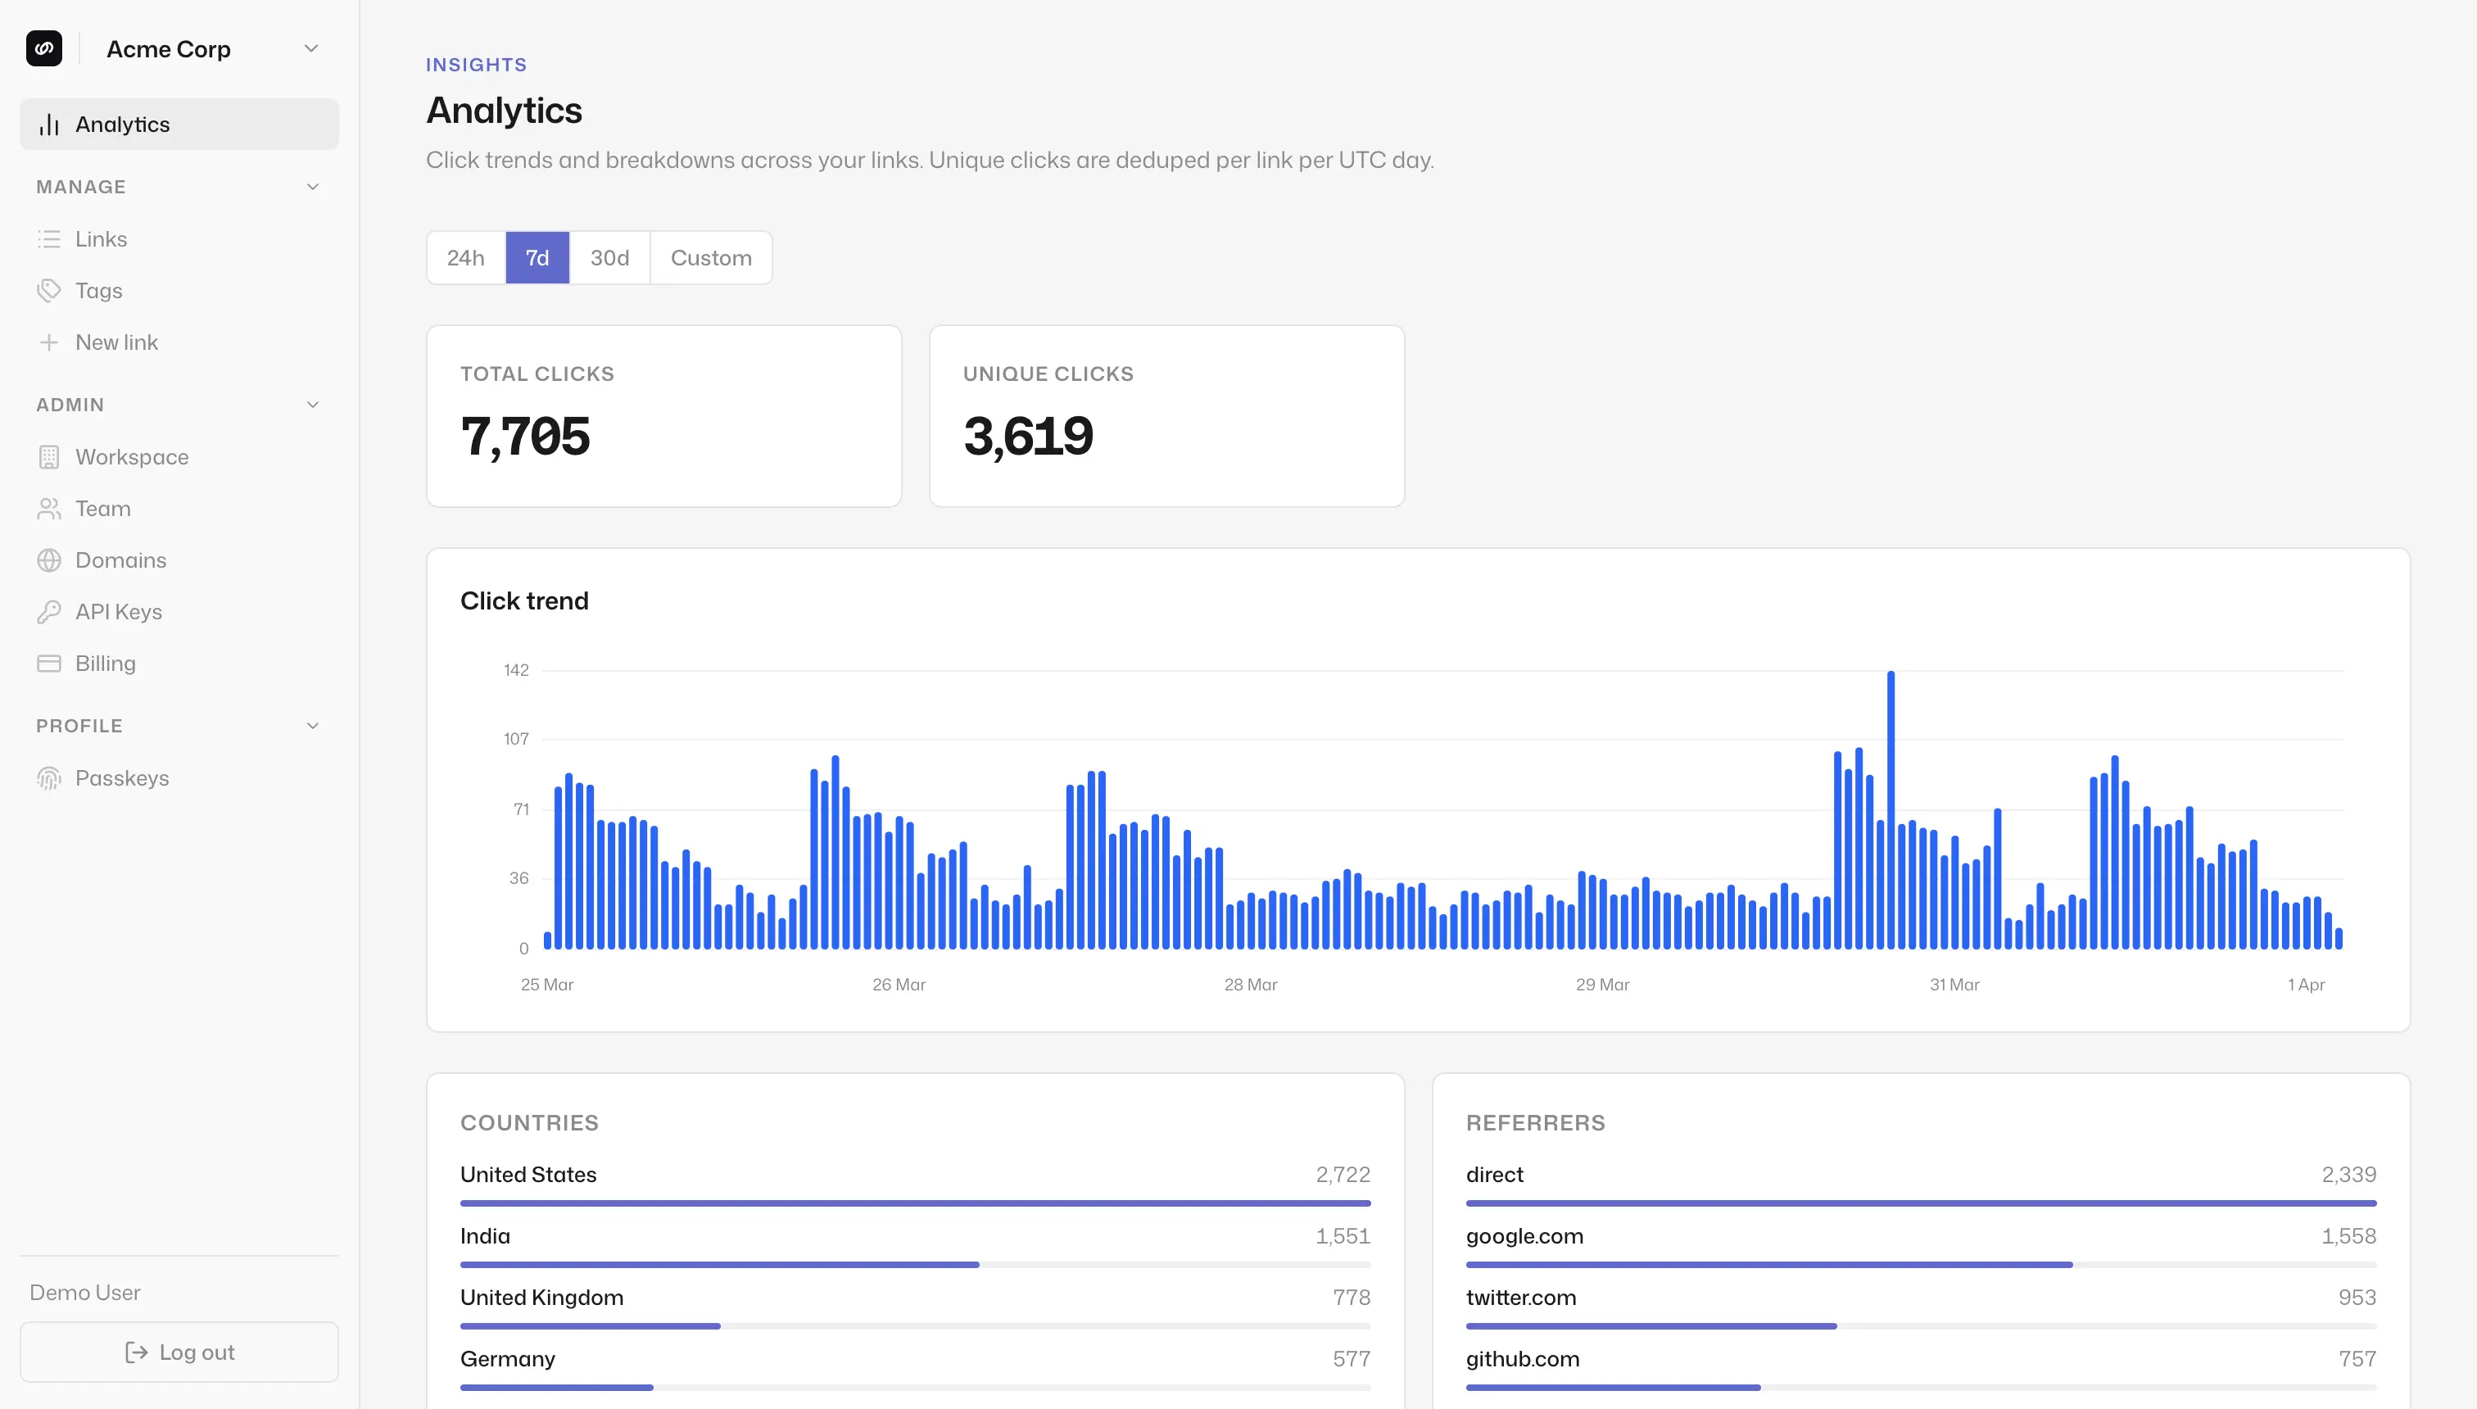The width and height of the screenshot is (2477, 1409).
Task: Click the Log out button
Action: [x=178, y=1351]
